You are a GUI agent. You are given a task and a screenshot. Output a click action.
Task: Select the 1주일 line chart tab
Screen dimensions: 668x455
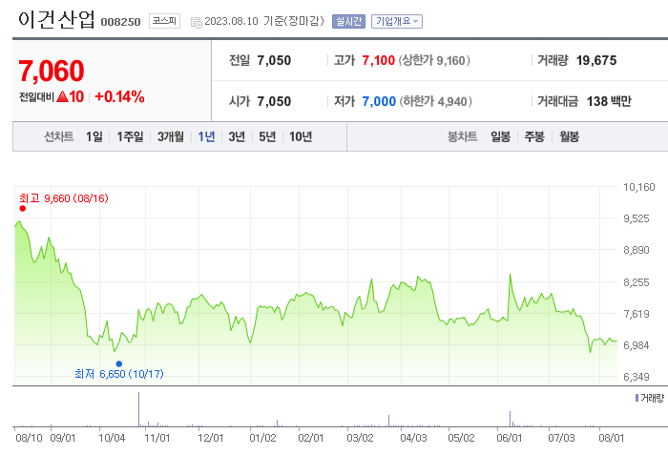coord(130,136)
